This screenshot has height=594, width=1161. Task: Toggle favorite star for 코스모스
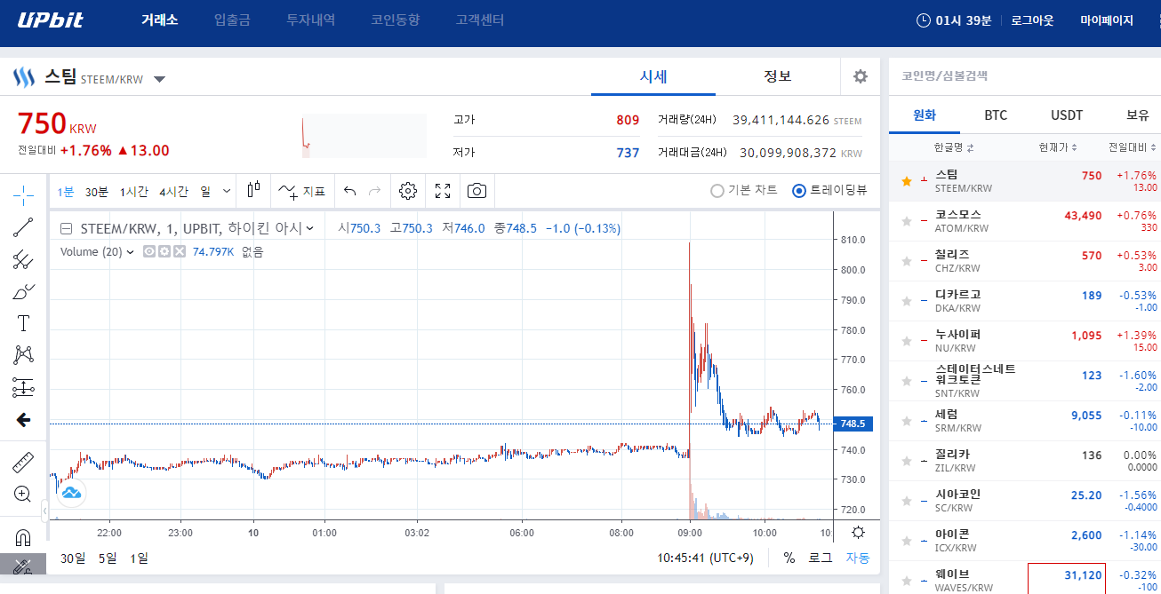pyautogui.click(x=907, y=221)
